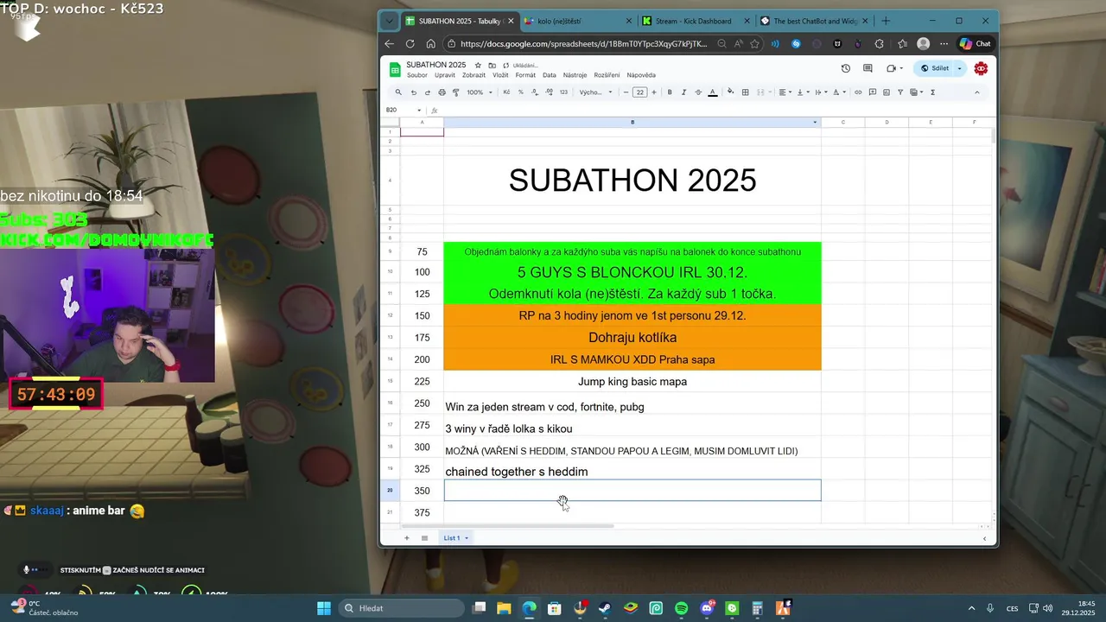Toggle strikethrough formatting
The image size is (1106, 622).
pos(697,92)
